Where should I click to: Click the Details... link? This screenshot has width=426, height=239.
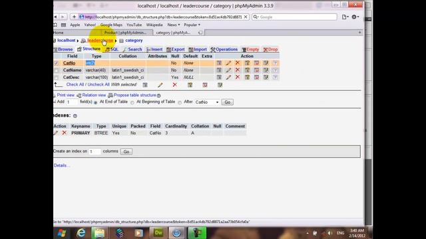pos(62,165)
